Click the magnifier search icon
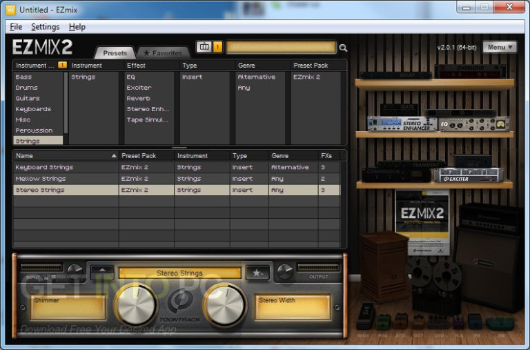Viewport: 530px width, 350px height. 343,48
